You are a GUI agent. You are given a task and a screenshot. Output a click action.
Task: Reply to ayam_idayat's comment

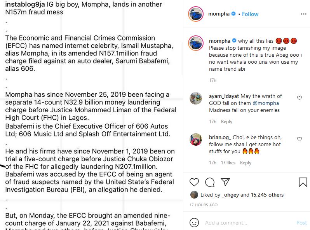(x=226, y=122)
